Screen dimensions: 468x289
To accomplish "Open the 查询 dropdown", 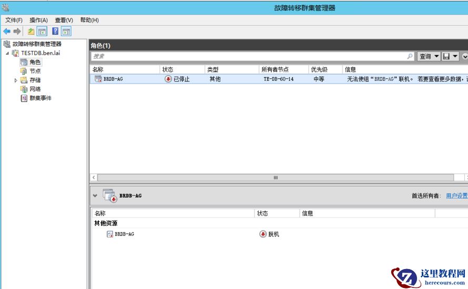I will tap(429, 56).
